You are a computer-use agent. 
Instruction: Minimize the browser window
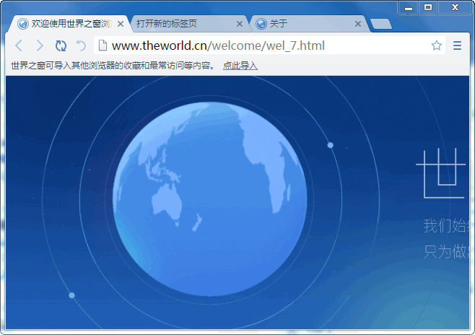[x=409, y=7]
